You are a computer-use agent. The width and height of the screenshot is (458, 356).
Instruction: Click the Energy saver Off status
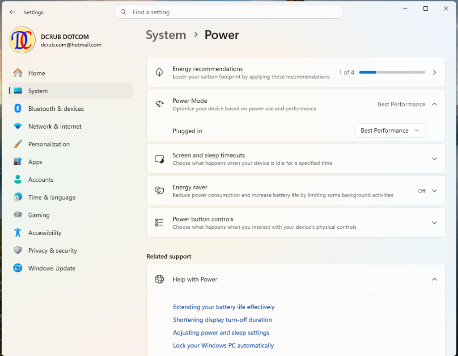coord(421,191)
